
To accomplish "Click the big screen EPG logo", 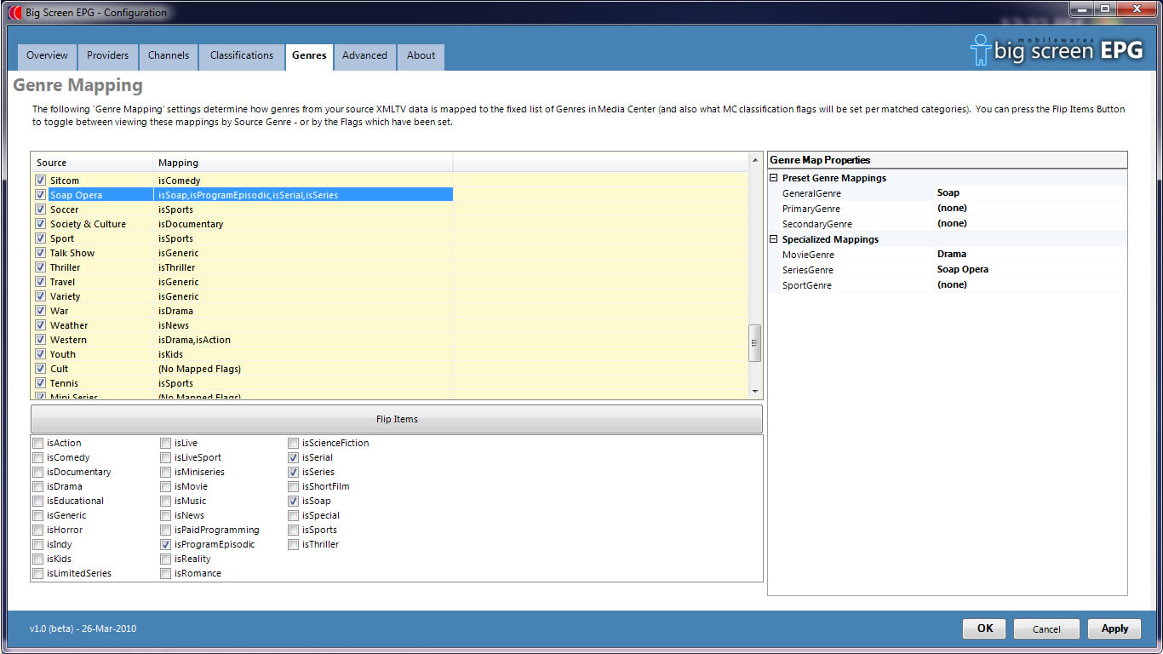I will [1057, 49].
